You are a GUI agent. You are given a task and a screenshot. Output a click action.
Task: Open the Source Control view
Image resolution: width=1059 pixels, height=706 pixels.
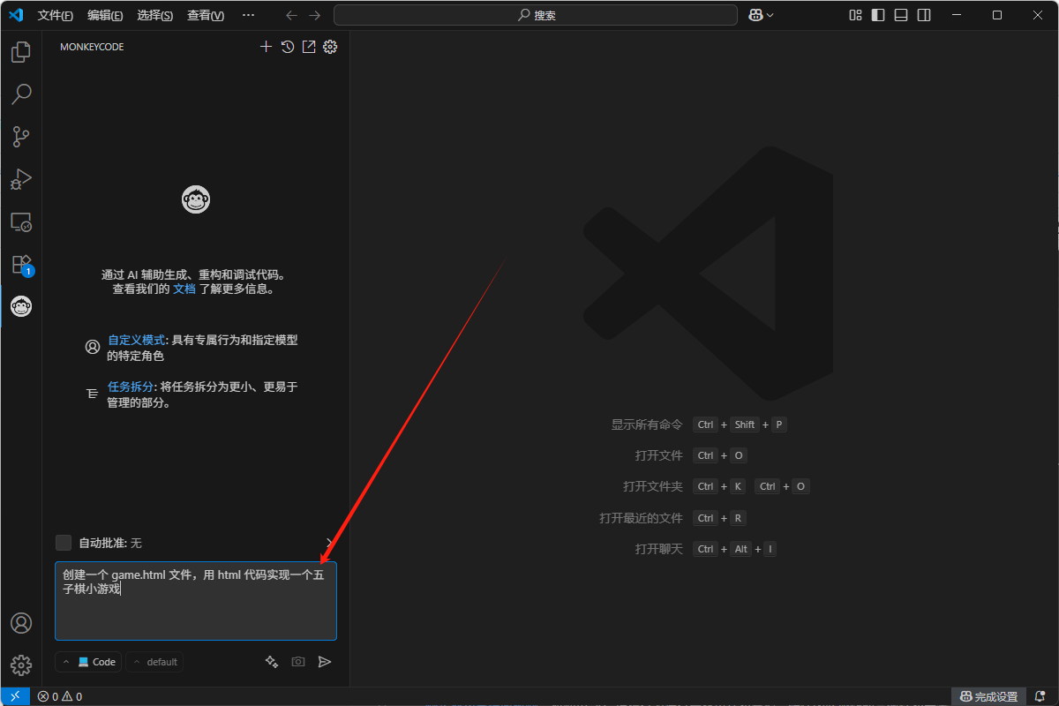click(21, 137)
